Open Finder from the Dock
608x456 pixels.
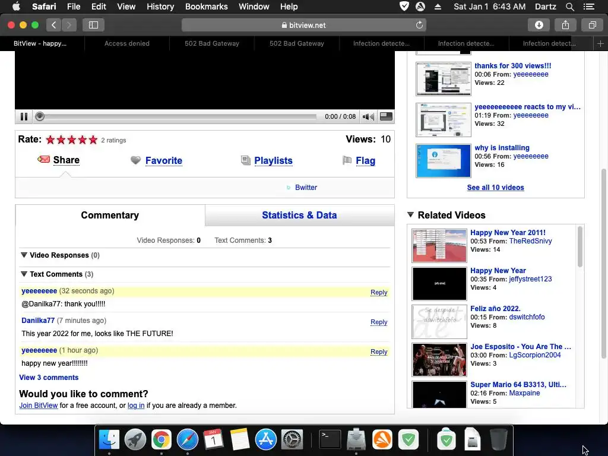(109, 440)
